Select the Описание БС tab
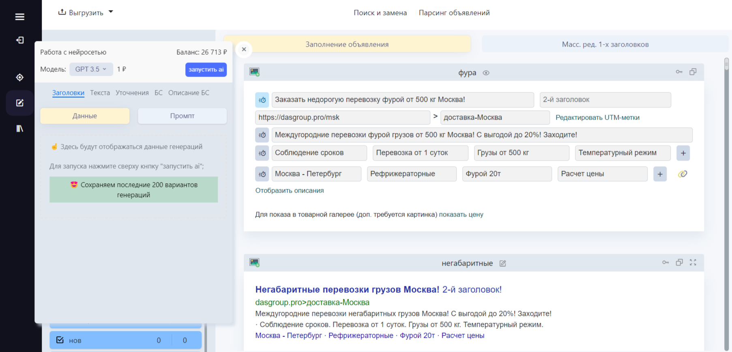The width and height of the screenshot is (732, 352). 189,93
